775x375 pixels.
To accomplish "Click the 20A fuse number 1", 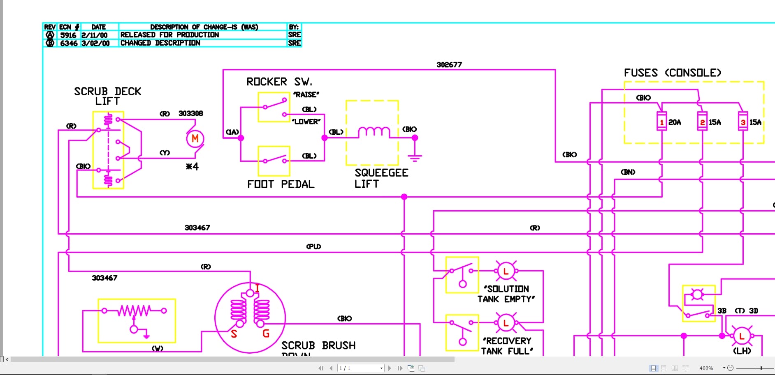I will coord(661,122).
